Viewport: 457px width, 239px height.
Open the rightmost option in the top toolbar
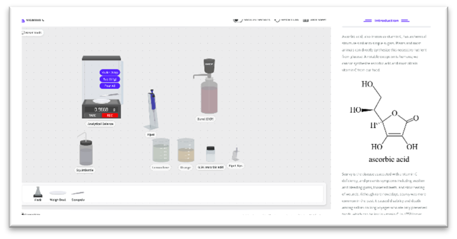click(x=314, y=19)
